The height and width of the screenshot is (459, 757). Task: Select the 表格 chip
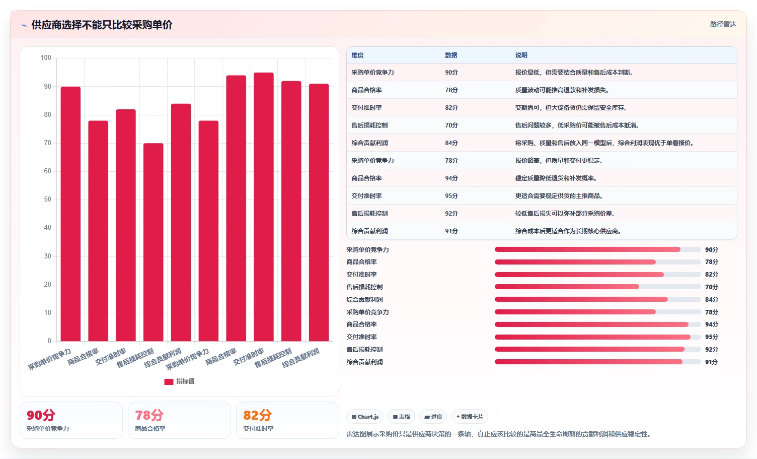[x=401, y=417]
